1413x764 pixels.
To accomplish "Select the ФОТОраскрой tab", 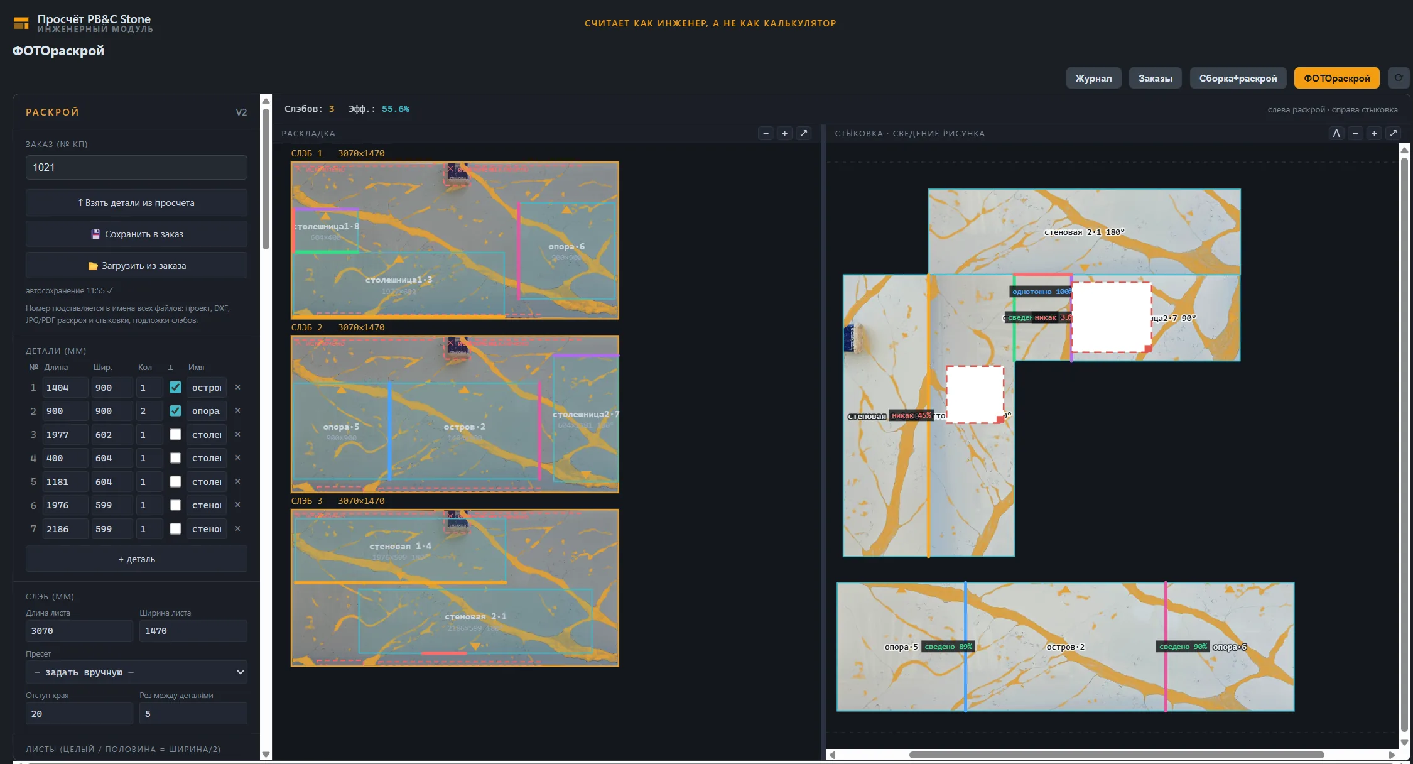I will click(x=1336, y=78).
